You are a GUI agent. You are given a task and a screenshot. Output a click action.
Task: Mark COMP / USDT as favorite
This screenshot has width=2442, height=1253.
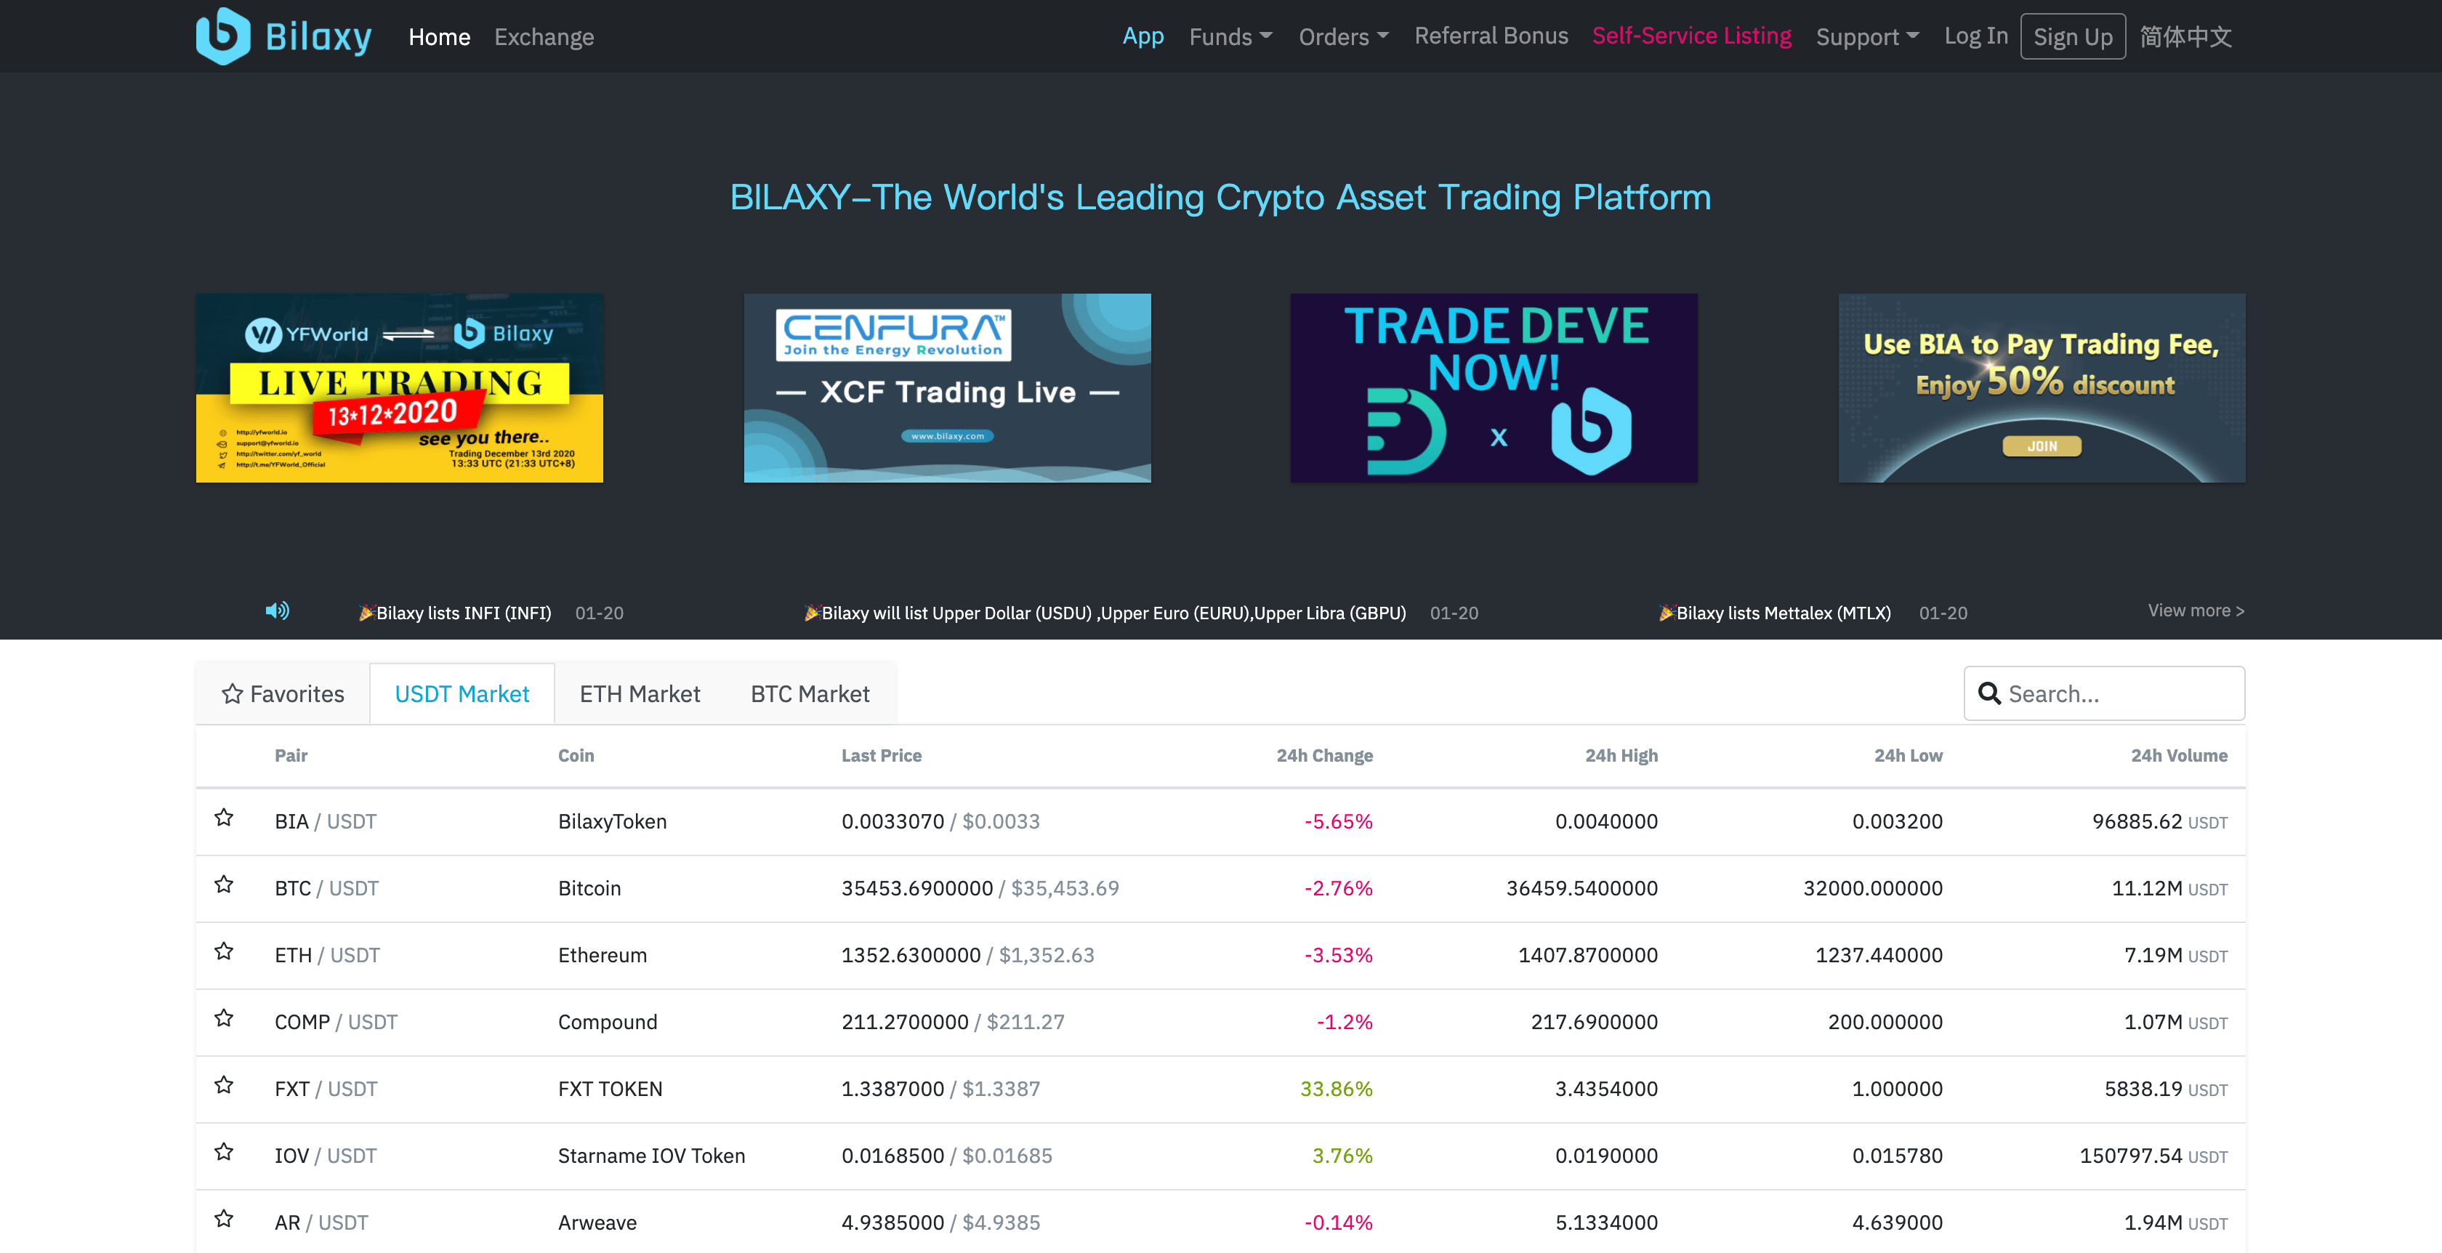point(224,1018)
